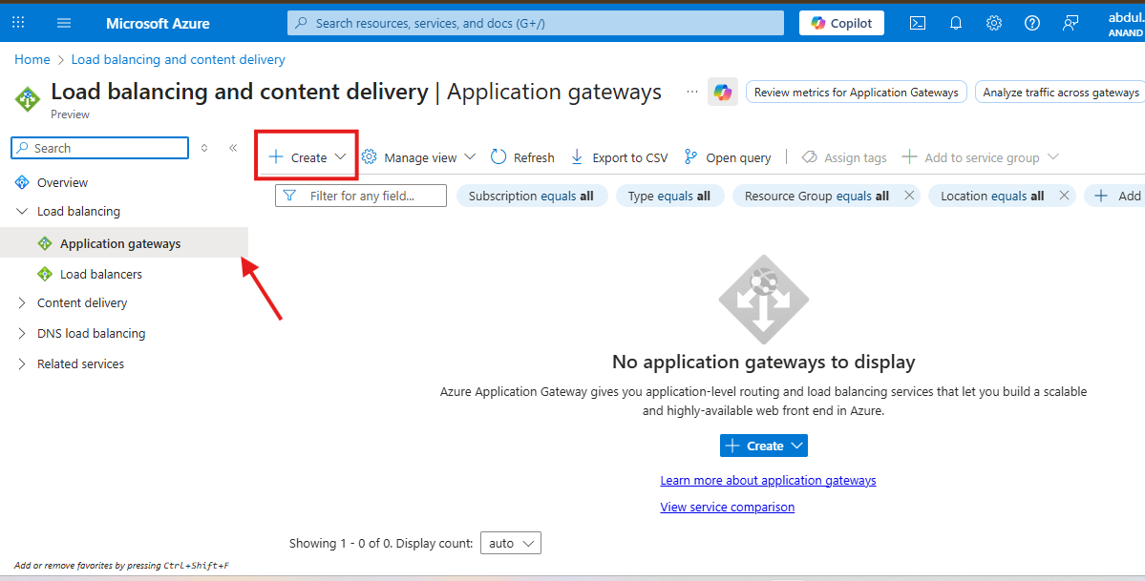Open portal settings gear
1145x581 pixels.
coord(993,22)
